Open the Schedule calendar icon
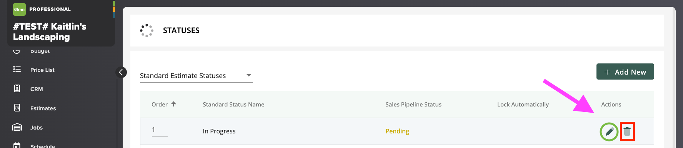The image size is (683, 148). pyautogui.click(x=17, y=145)
